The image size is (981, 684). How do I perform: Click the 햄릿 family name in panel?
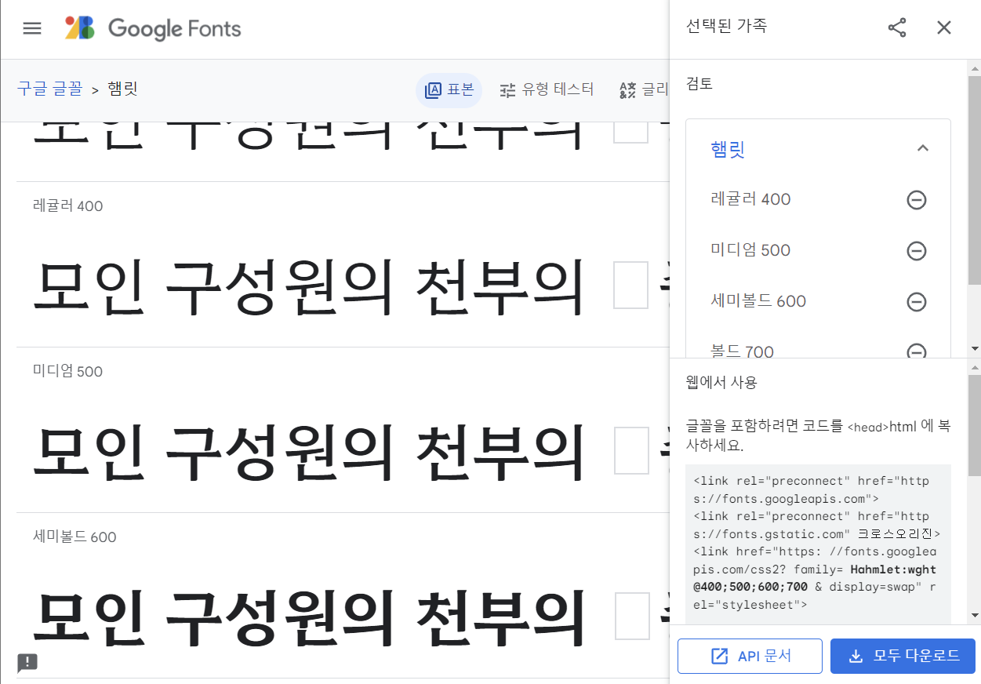pos(727,149)
